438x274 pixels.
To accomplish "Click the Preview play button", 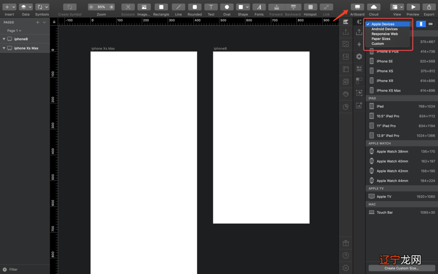I will coord(413,7).
